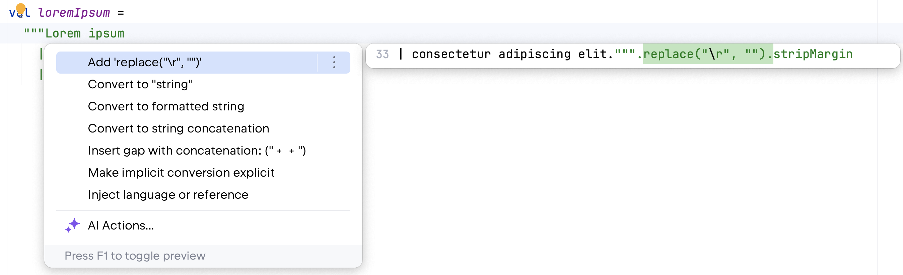Image resolution: width=903 pixels, height=275 pixels.
Task: Choose Convert to formatted string
Action: pos(166,106)
